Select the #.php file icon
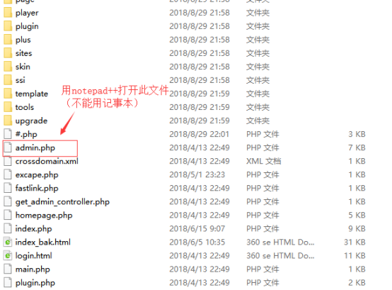The image size is (392, 290). point(8,134)
